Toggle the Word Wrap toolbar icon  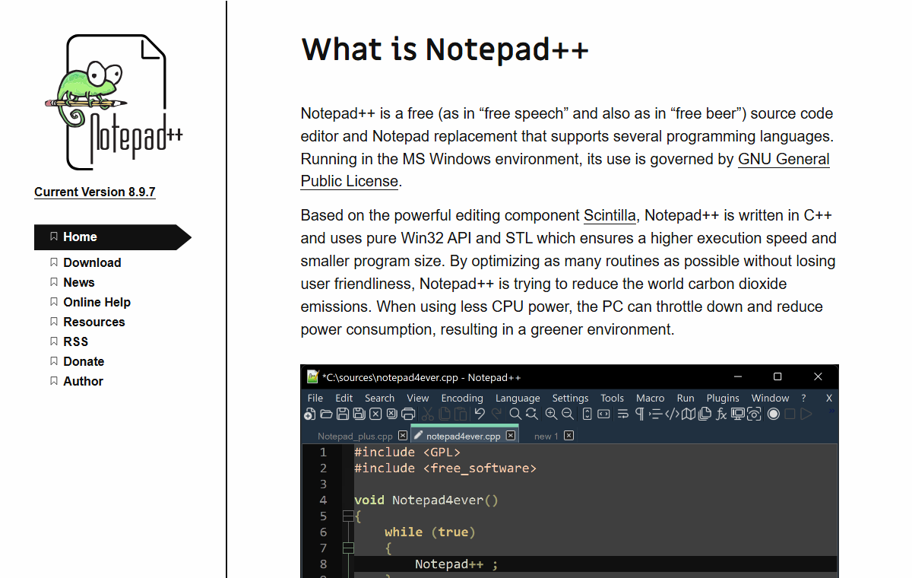[x=622, y=414]
